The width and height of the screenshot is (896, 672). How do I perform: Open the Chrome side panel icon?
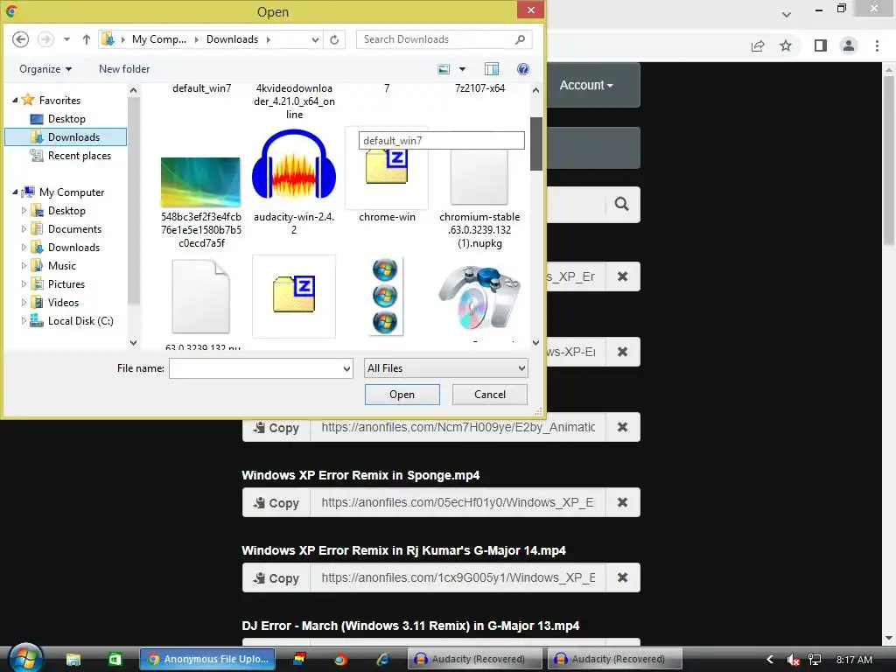coord(820,45)
